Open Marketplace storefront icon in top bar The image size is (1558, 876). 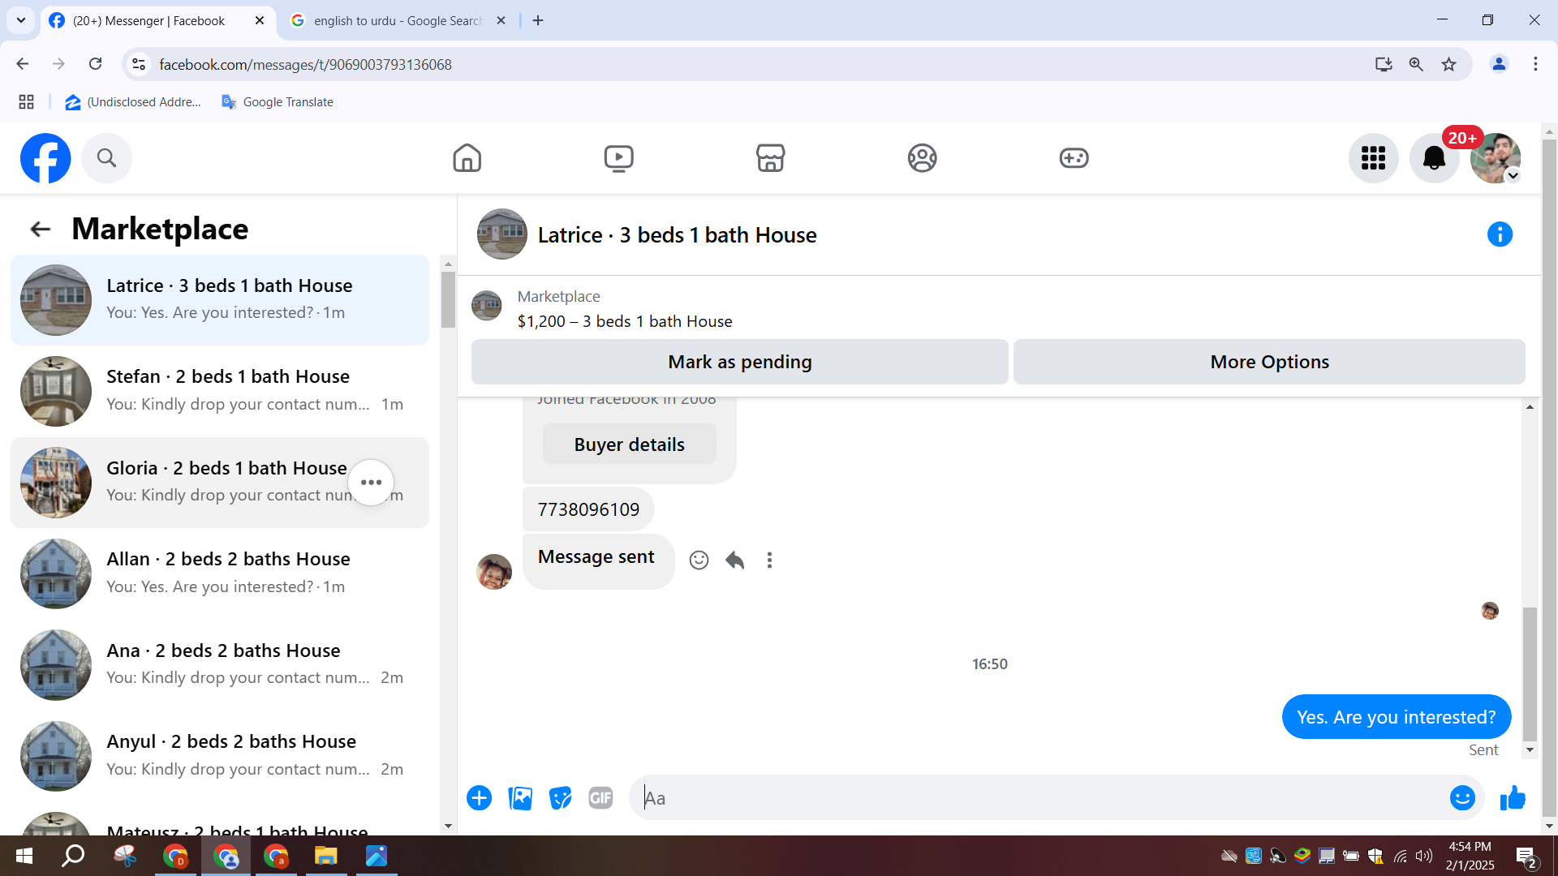click(x=770, y=158)
